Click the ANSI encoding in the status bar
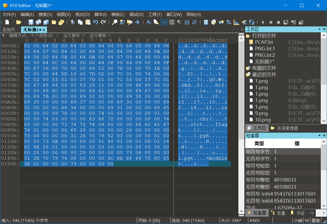This screenshot has height=224, width=327. (254, 220)
